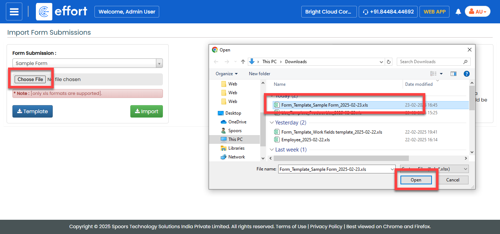
Task: Click the Privacy Policy footer link
Action: [326, 226]
